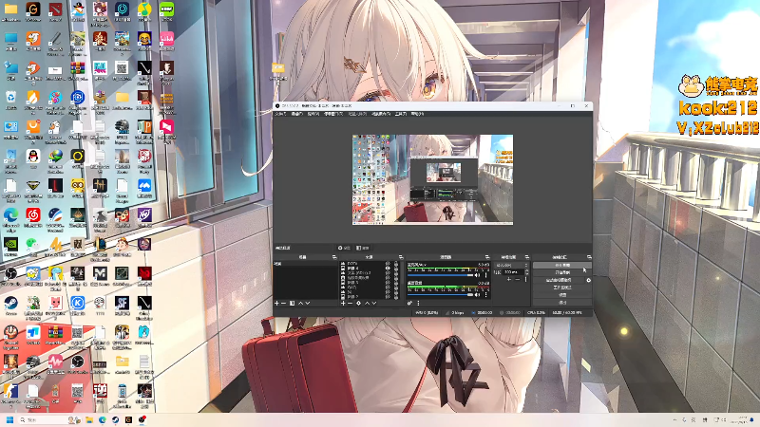Open the View menu in OBS
This screenshot has width=760, height=427.
coord(313,114)
